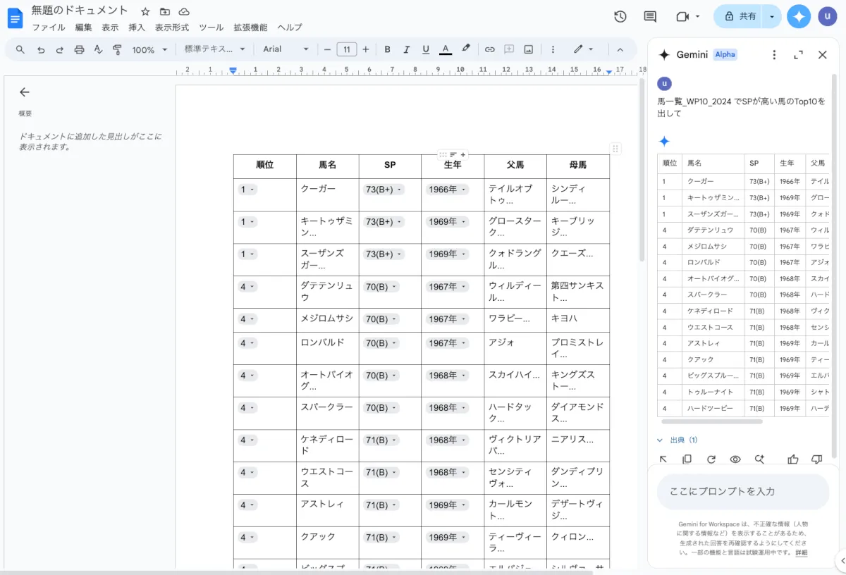Collapse the 出典 (1) sources section
This screenshot has width=846, height=575.
click(x=677, y=440)
